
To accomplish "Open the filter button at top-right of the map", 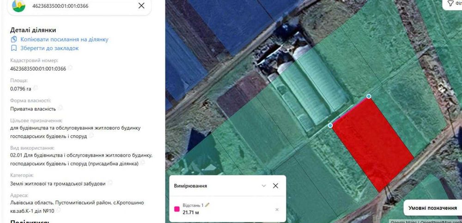I will (452, 4).
